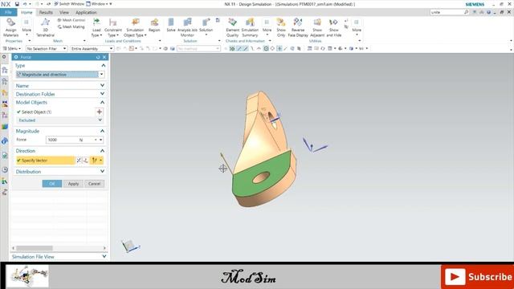Open the File tab
Viewport: 514px width, 289px height.
coord(8,12)
